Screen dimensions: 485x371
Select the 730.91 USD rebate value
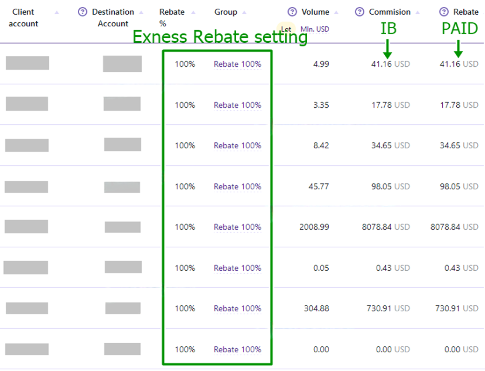click(x=457, y=308)
